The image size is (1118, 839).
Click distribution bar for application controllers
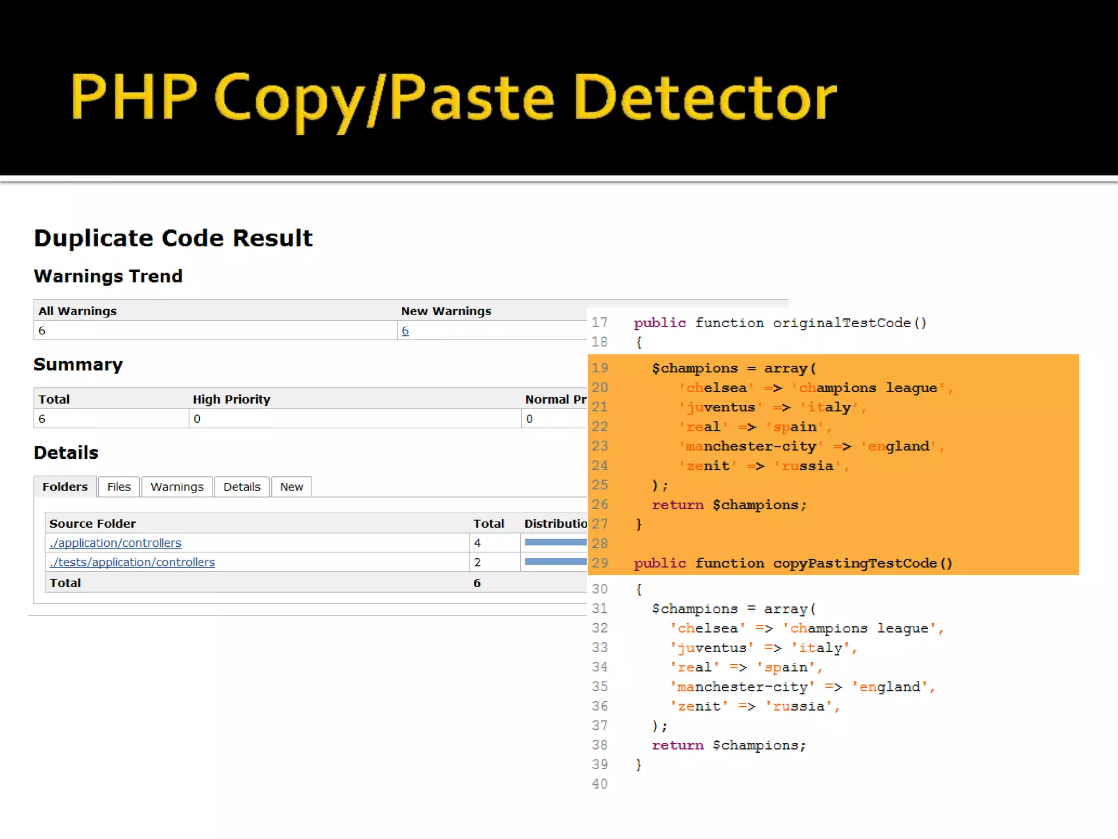555,542
